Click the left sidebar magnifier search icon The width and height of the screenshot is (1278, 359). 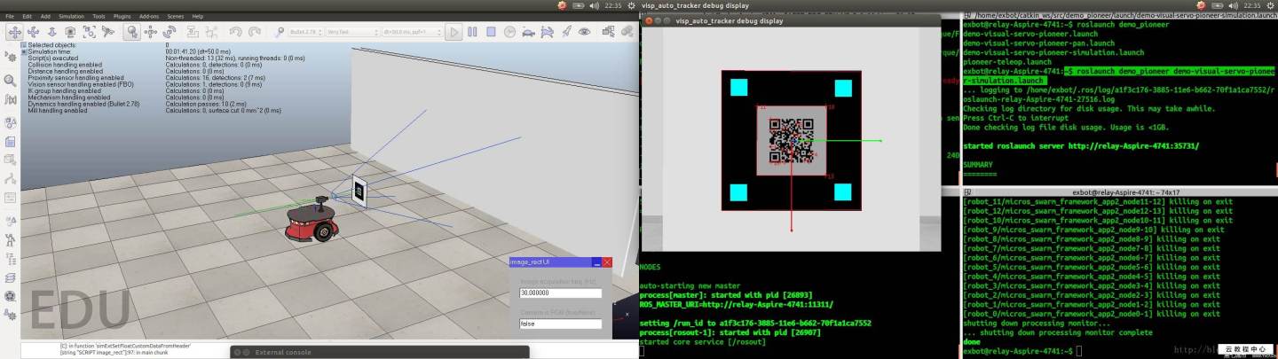11,81
